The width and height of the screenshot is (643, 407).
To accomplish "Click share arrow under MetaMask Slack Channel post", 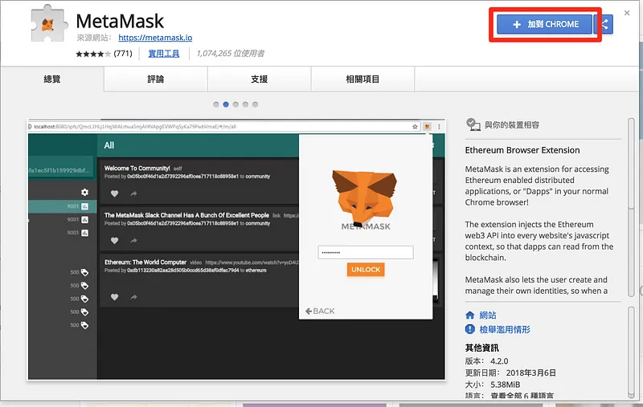I will (x=133, y=241).
